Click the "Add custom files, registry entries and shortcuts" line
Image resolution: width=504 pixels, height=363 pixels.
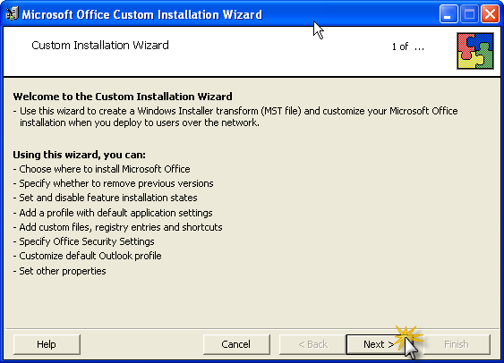(117, 227)
